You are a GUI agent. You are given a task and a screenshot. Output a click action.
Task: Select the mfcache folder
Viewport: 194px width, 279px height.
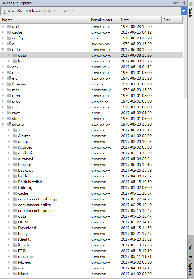[x=25, y=257]
